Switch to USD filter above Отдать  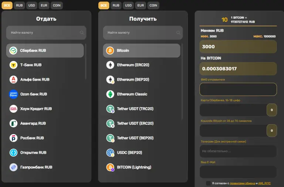pyautogui.click(x=32, y=6)
